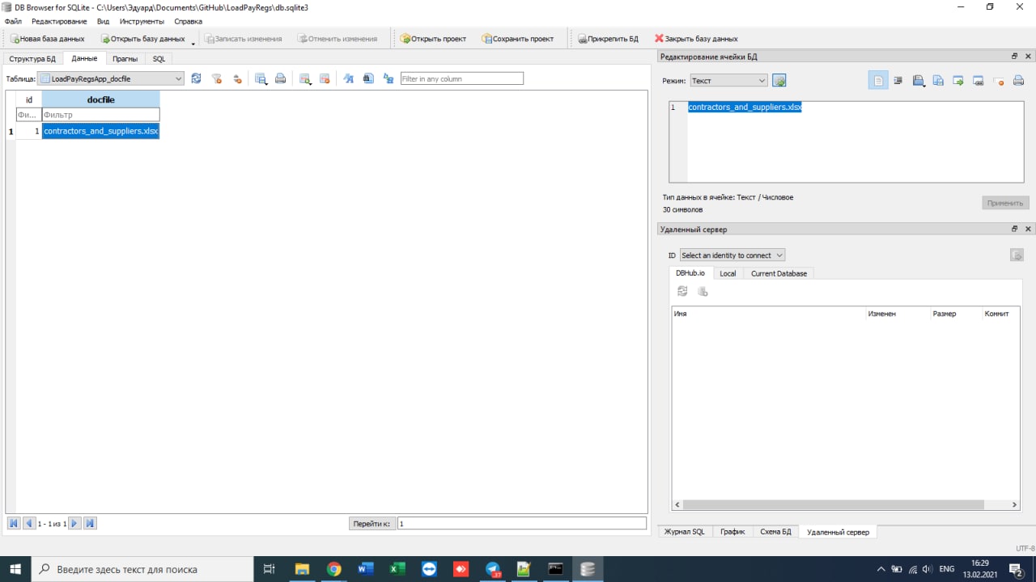Viewport: 1036px width, 582px height.
Task: Sort by the docfile column header
Action: 100,99
